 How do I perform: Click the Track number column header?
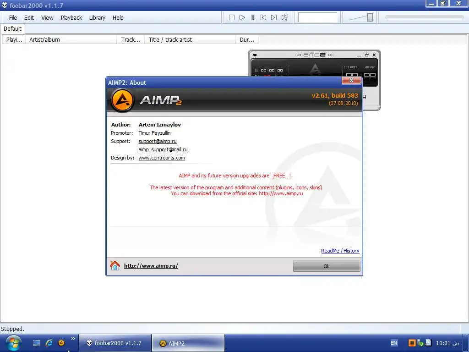131,39
